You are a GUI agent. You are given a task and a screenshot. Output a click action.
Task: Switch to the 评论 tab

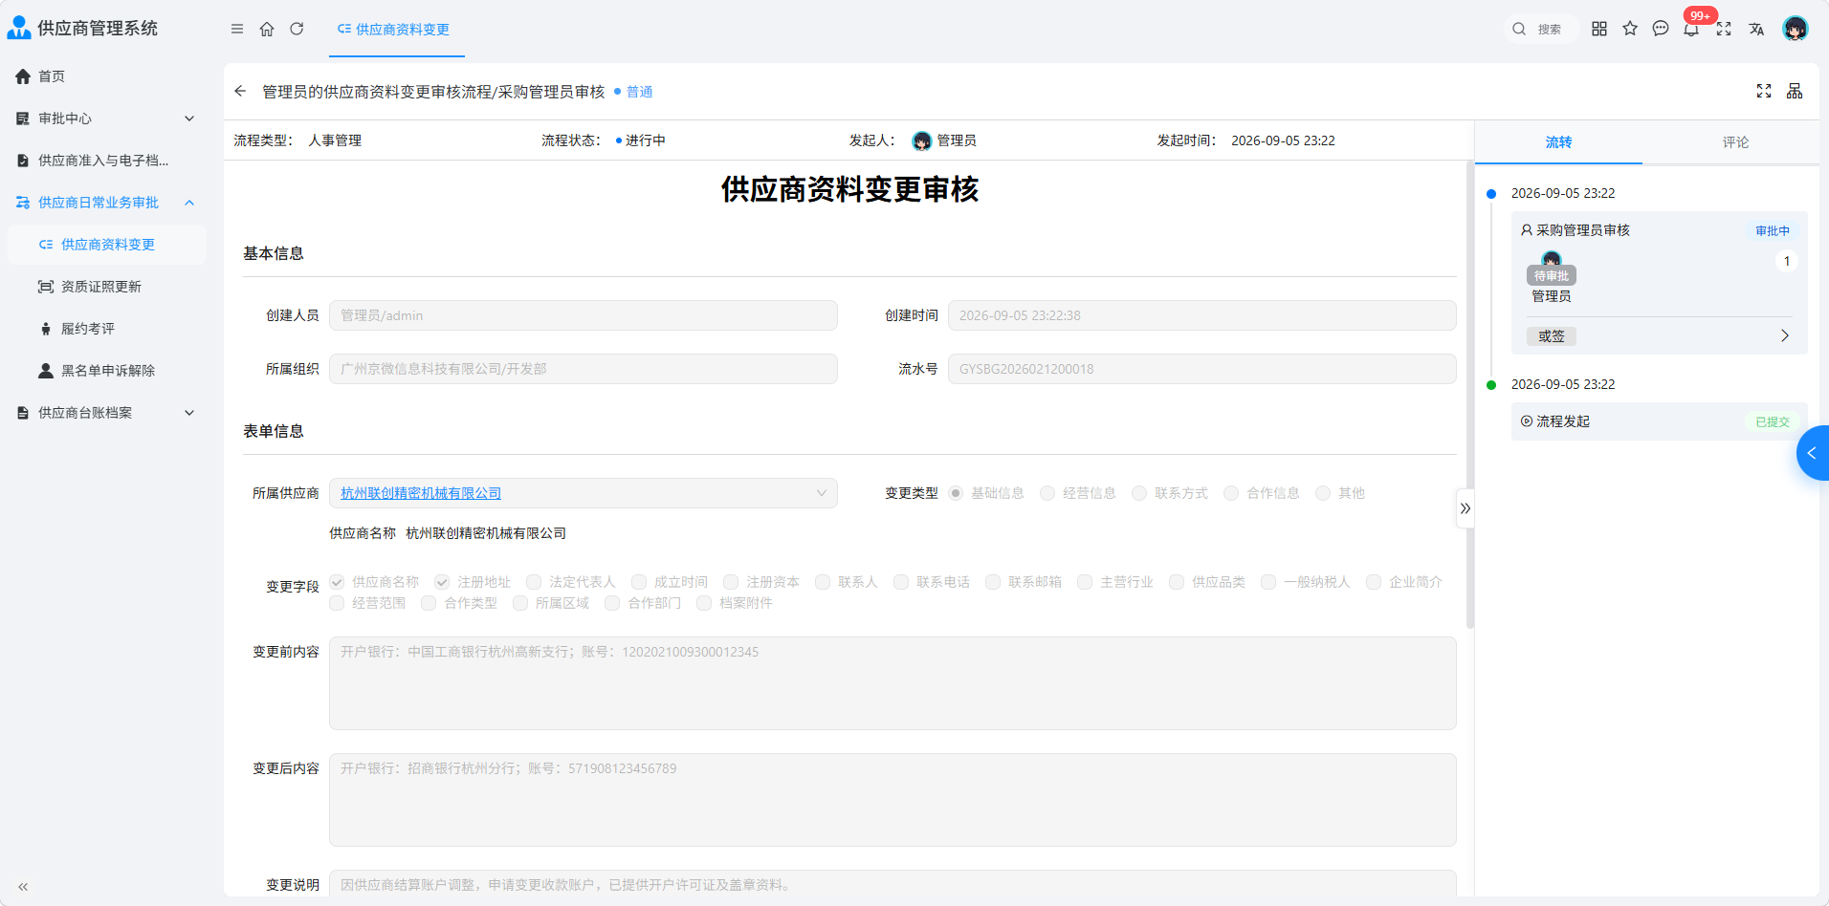tap(1735, 142)
